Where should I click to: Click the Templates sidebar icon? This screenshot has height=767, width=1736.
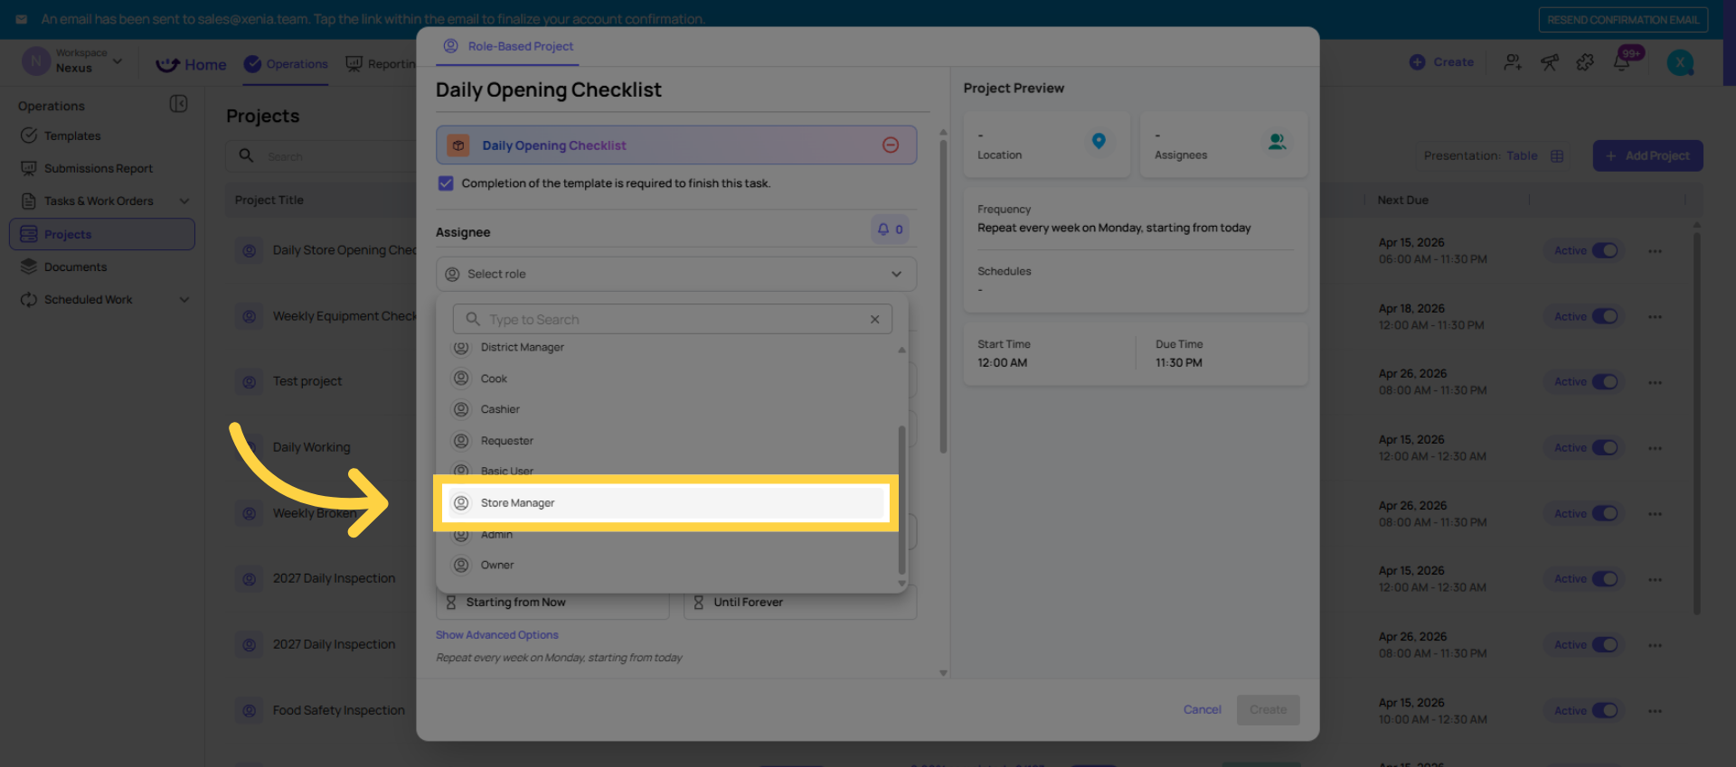[29, 136]
